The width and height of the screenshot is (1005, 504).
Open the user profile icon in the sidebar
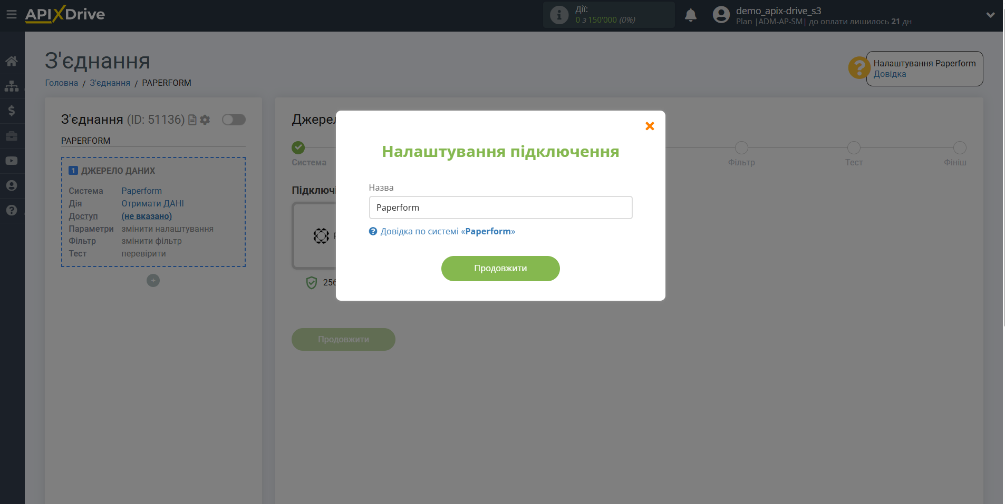[12, 185]
